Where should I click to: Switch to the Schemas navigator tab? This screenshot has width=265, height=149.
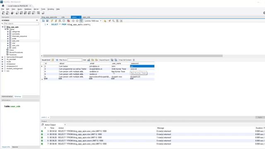(18, 96)
